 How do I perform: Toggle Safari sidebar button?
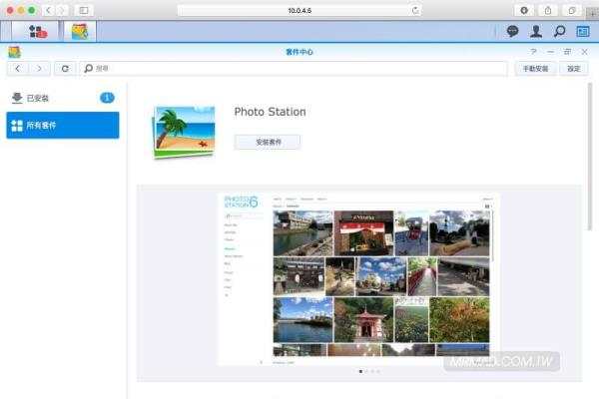point(84,10)
